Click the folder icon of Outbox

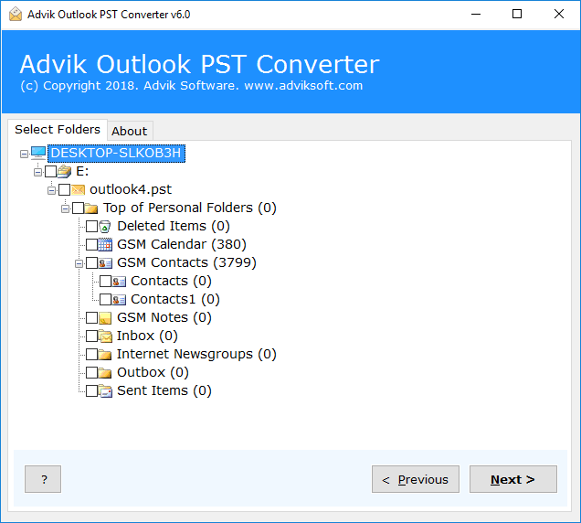tap(105, 372)
